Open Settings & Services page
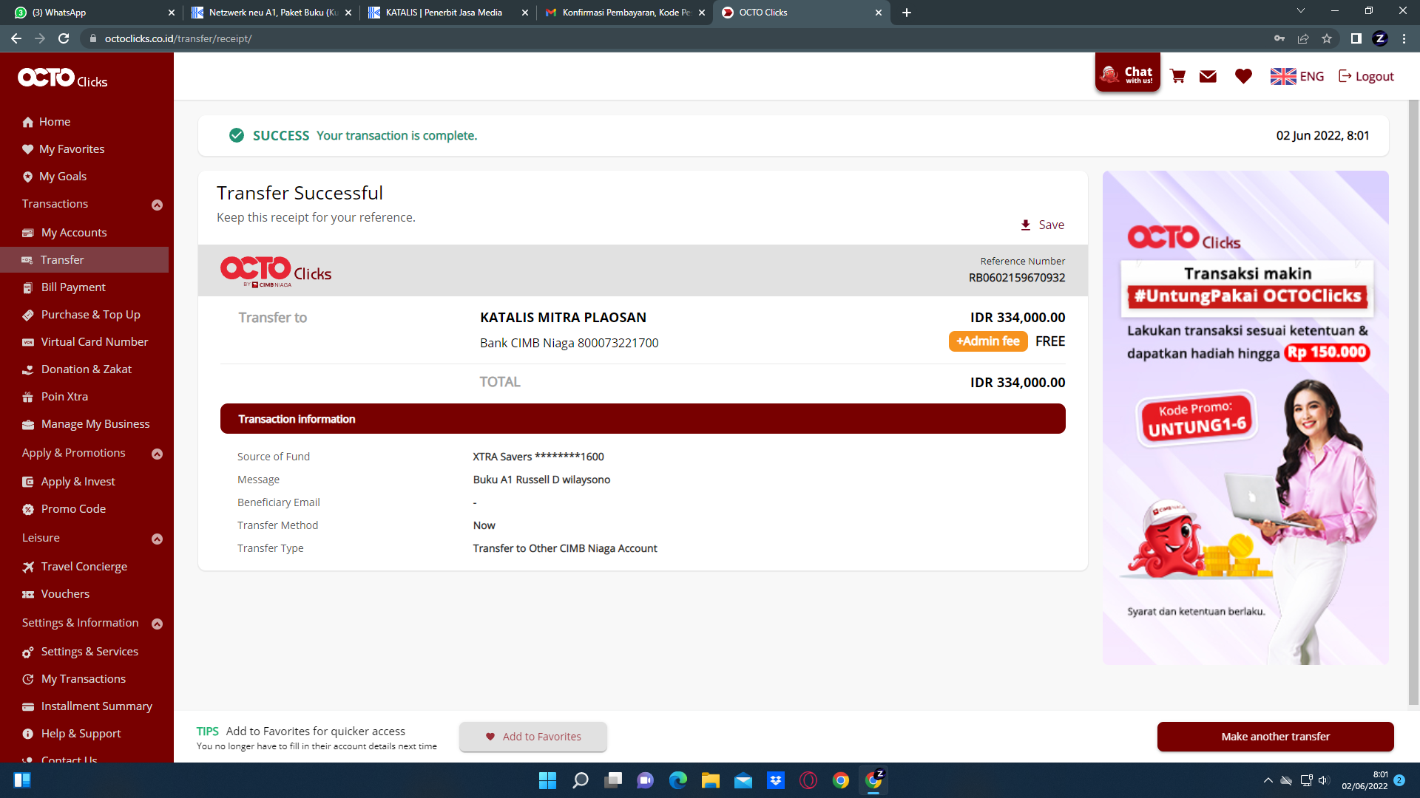 81,651
